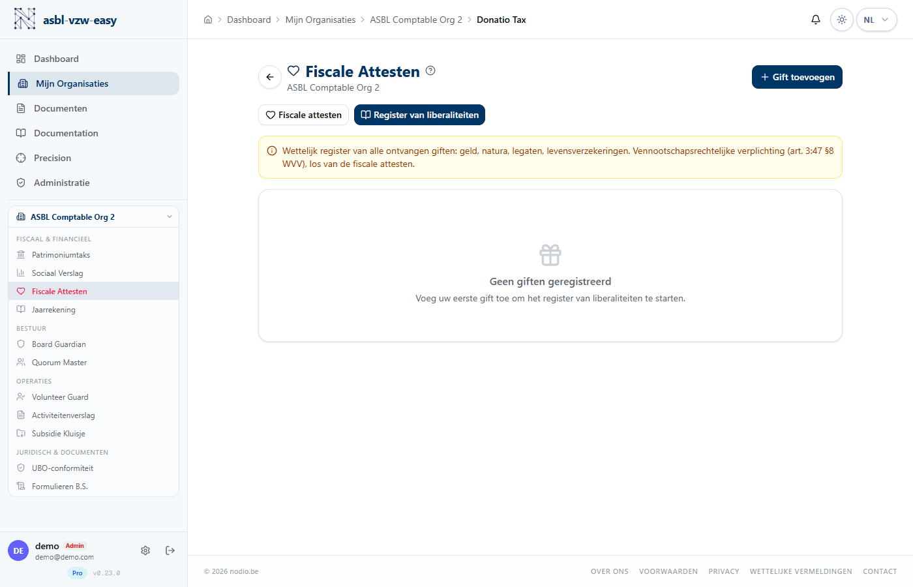Click the Mijn Organisaties building icon
The width and height of the screenshot is (913, 587).
[x=23, y=83]
